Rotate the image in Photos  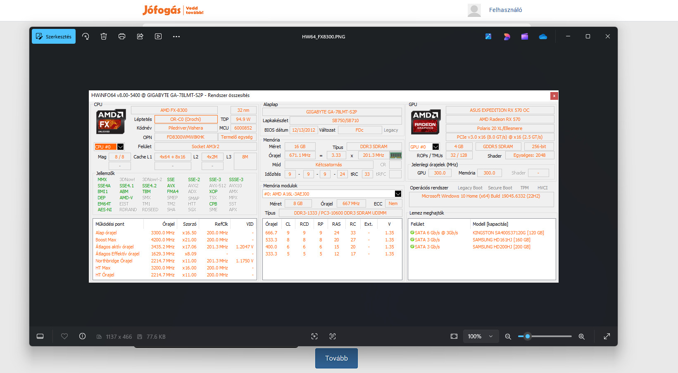point(86,36)
